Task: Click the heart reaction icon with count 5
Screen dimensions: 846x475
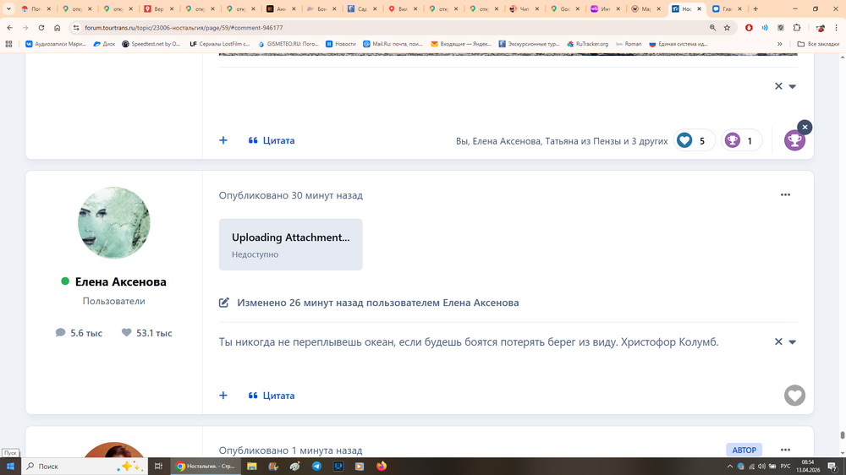Action: click(x=685, y=140)
